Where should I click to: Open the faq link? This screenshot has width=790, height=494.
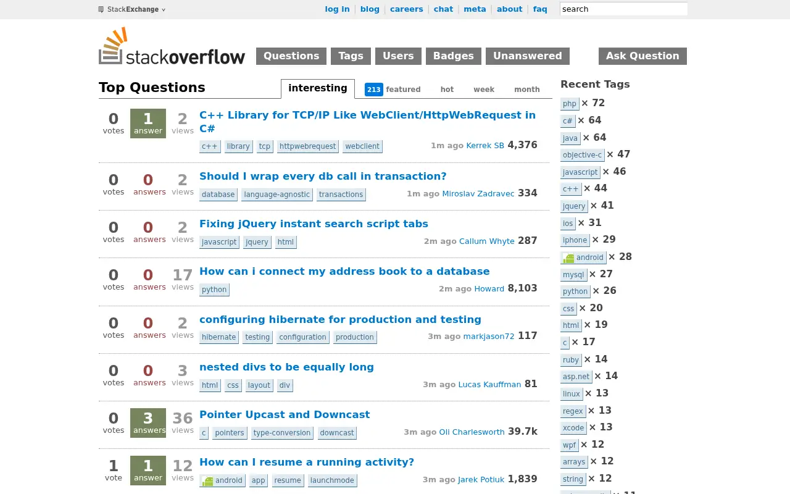pyautogui.click(x=540, y=9)
